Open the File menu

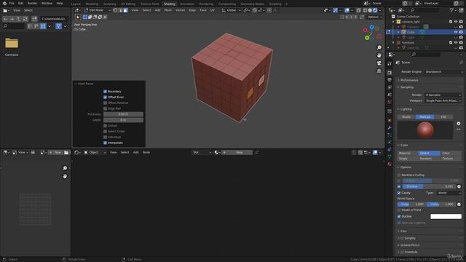pyautogui.click(x=12, y=3)
